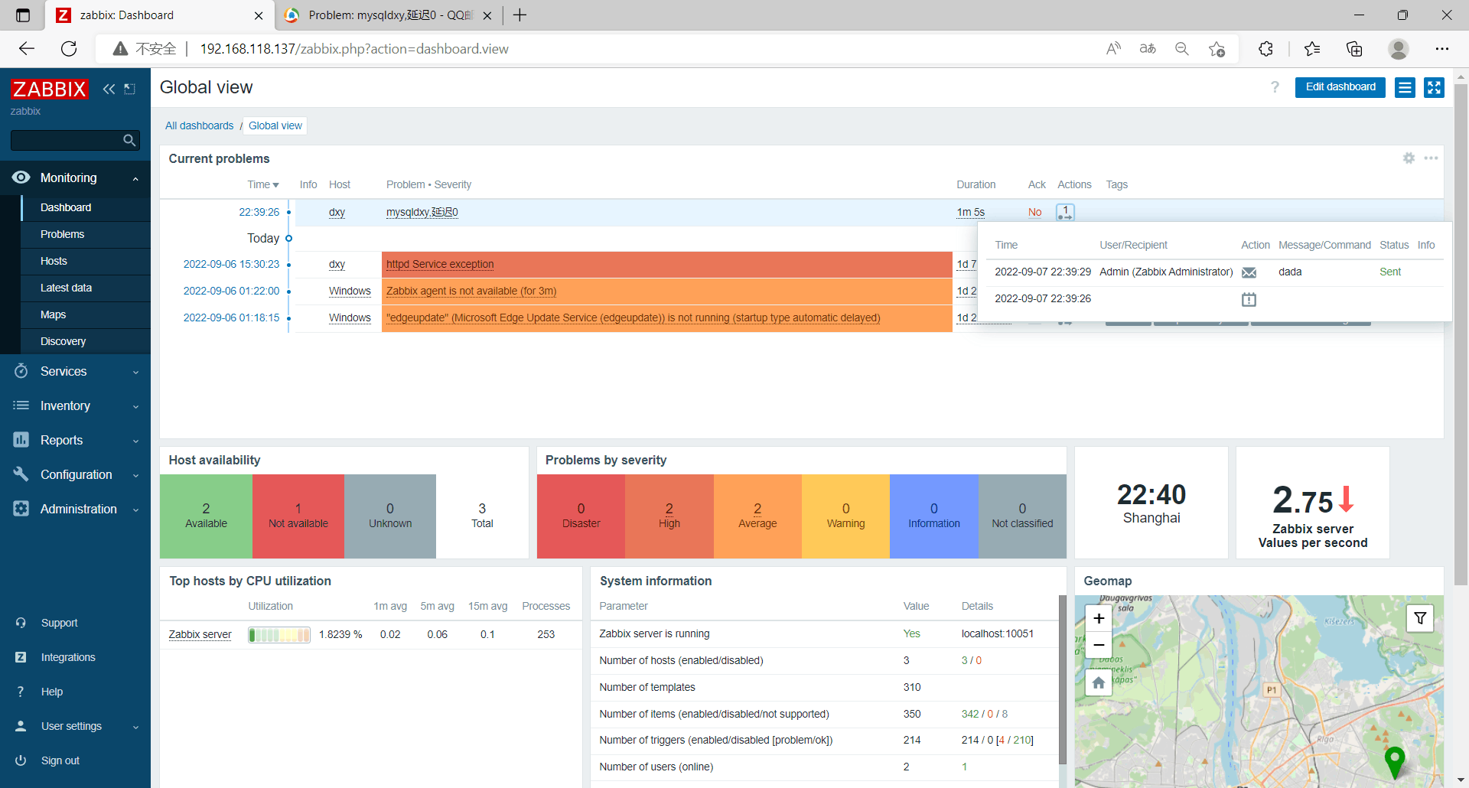Follow the All dashboards breadcrumb link

point(199,125)
